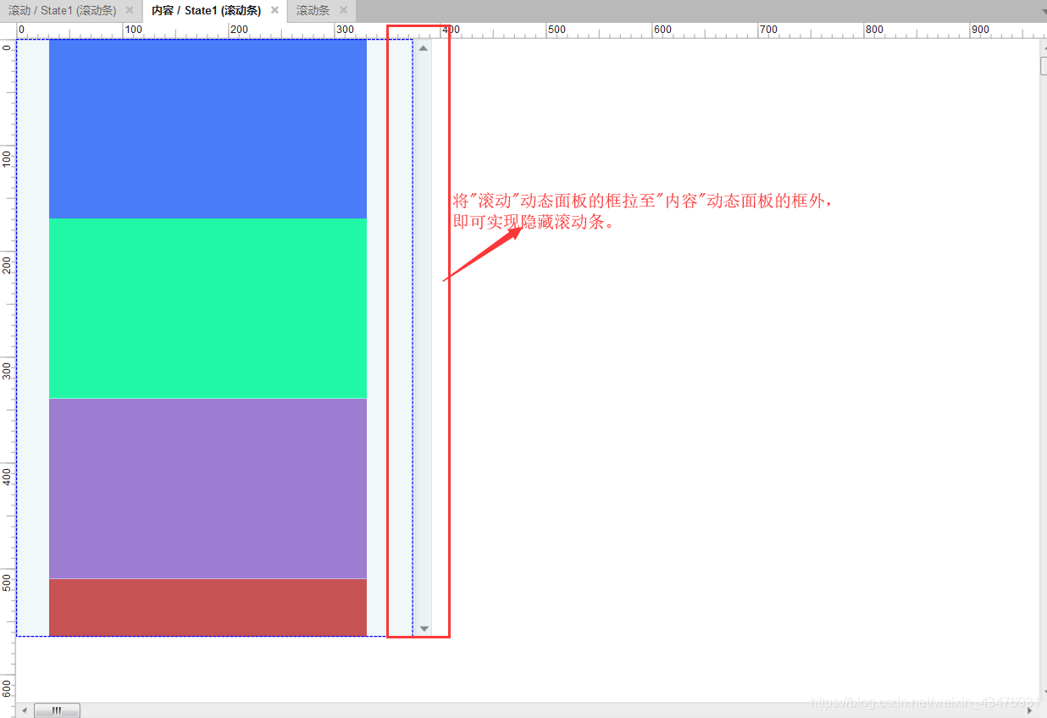Select the green rectangle shape
Viewport: 1047px width, 718px height.
click(208, 308)
